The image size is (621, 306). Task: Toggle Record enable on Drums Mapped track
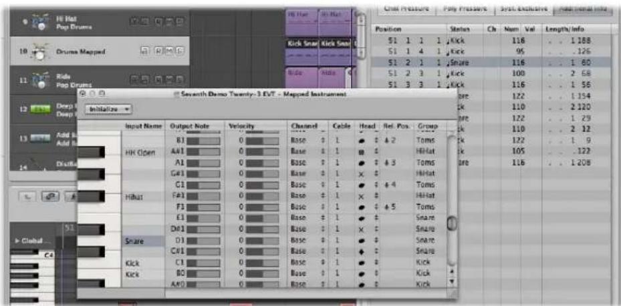pyautogui.click(x=158, y=52)
